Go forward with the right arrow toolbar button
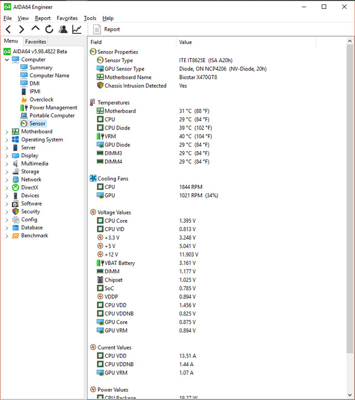This screenshot has height=400, width=355. 22,29
